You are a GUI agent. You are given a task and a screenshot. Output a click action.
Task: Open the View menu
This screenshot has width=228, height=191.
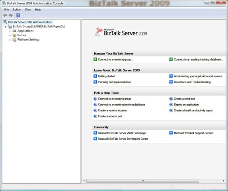[x=28, y=10]
